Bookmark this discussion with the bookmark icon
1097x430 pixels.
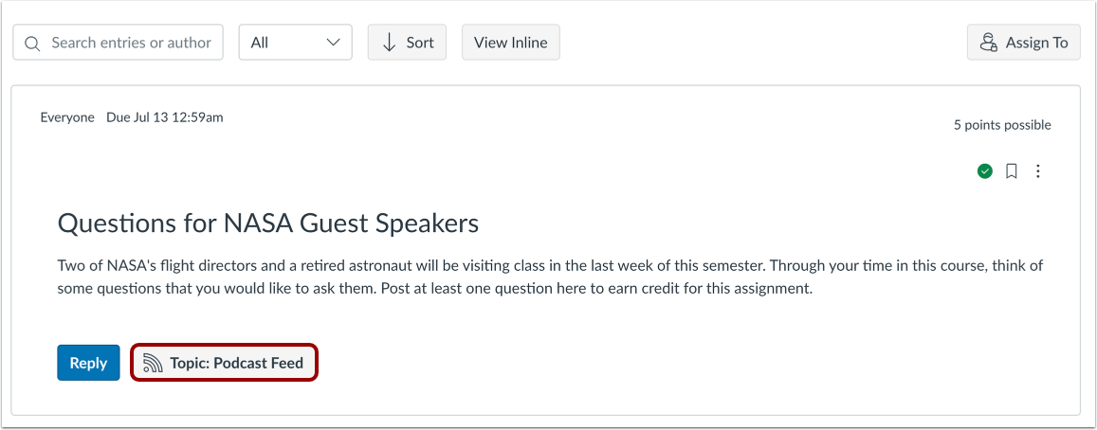[x=1011, y=170]
